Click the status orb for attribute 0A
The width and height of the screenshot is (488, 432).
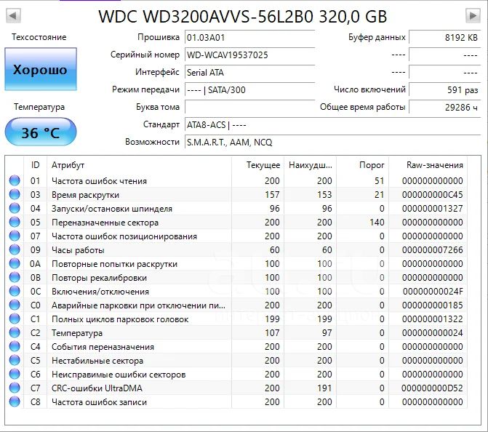click(x=15, y=263)
